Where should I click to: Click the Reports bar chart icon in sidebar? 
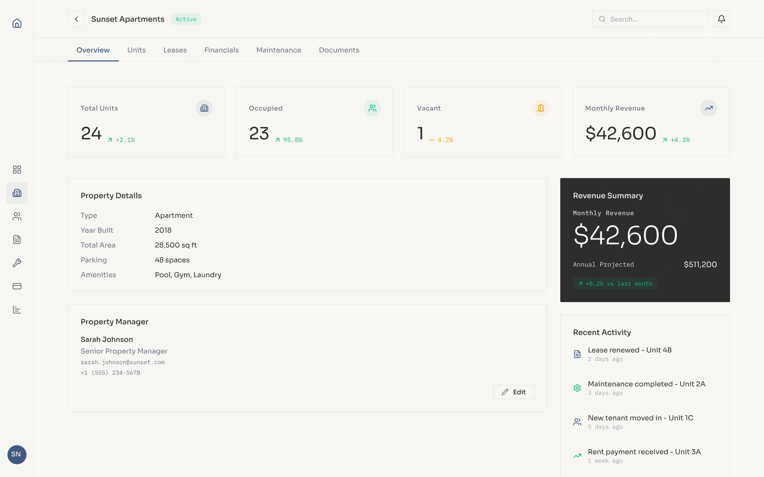[x=17, y=310]
